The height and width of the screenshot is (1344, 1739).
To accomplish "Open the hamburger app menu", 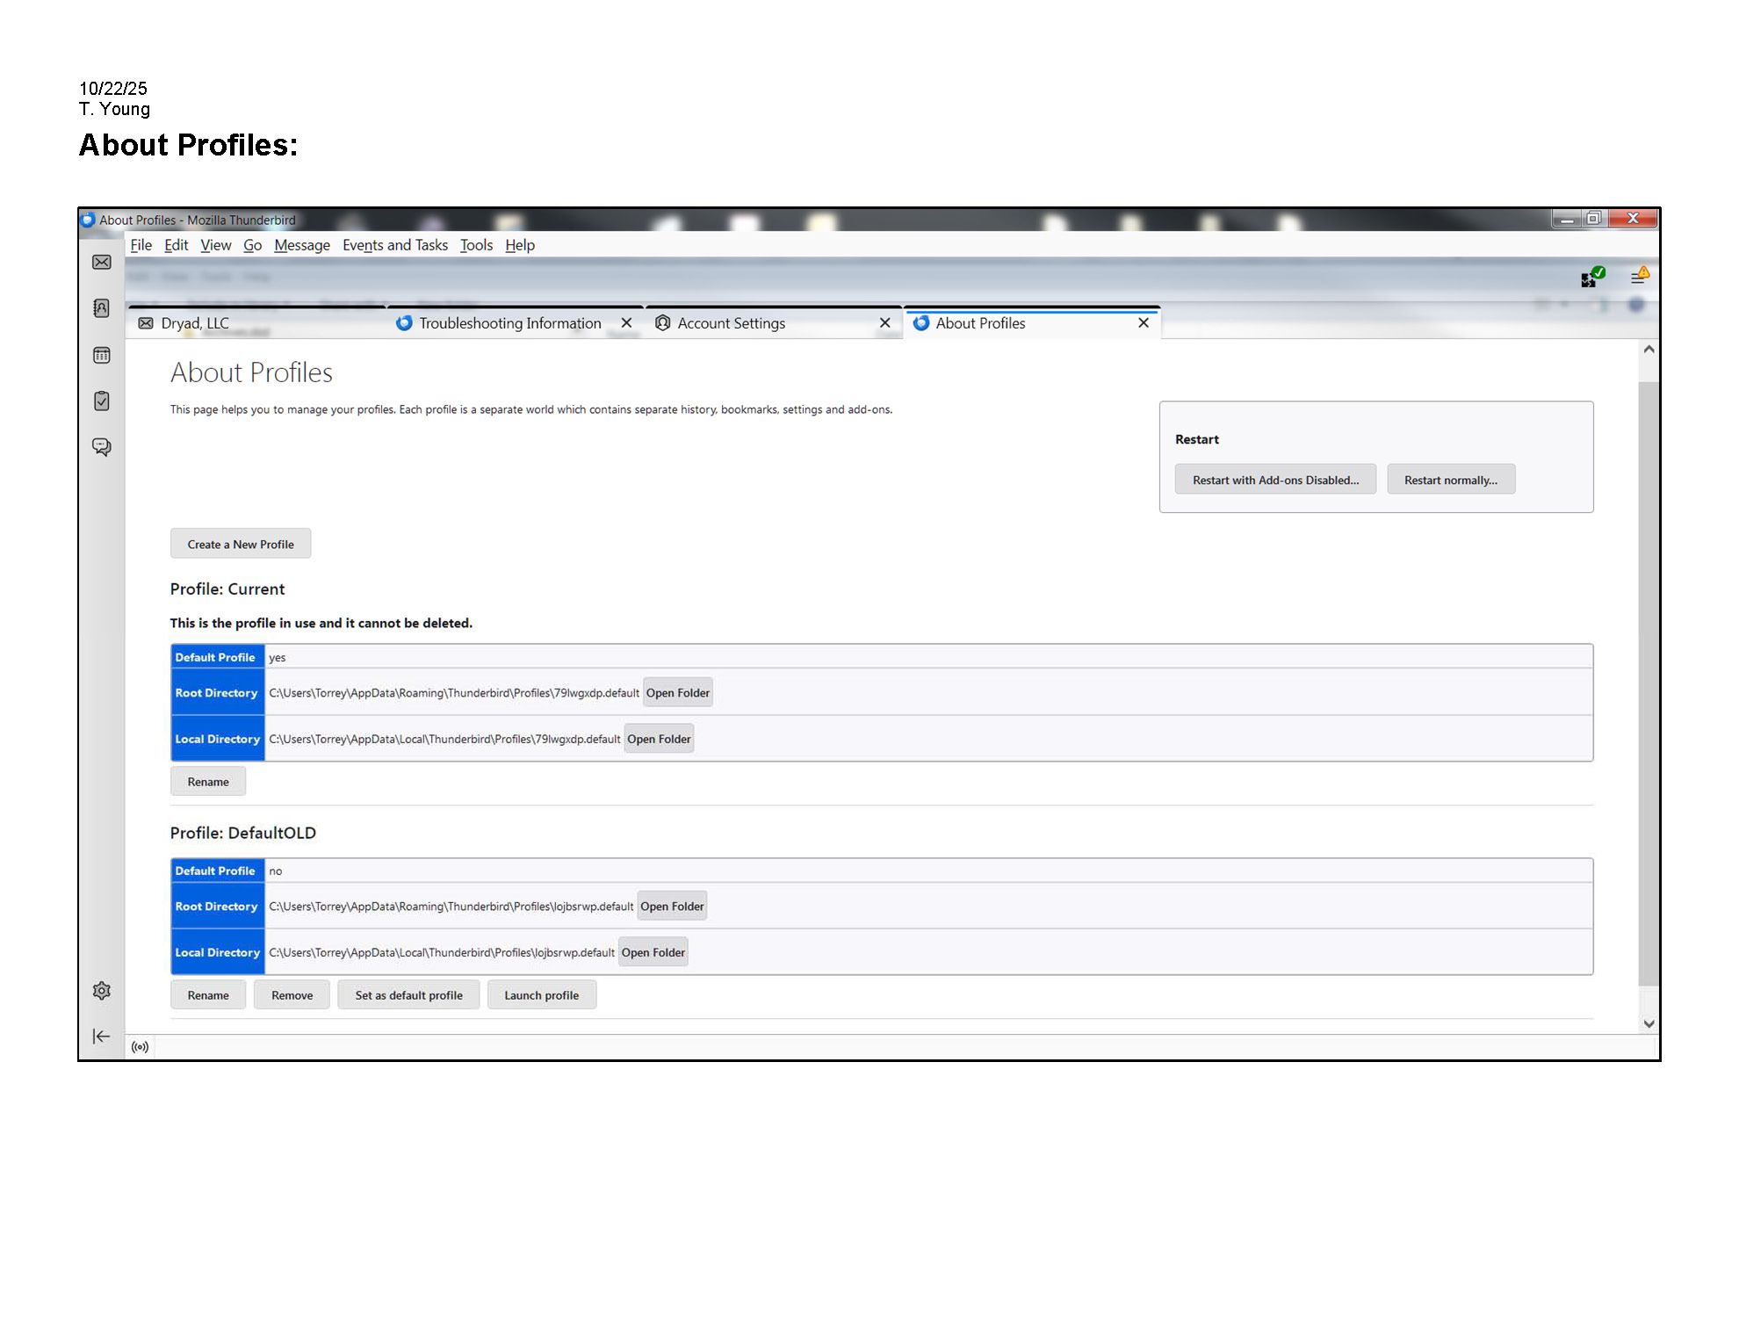I will [x=1638, y=278].
